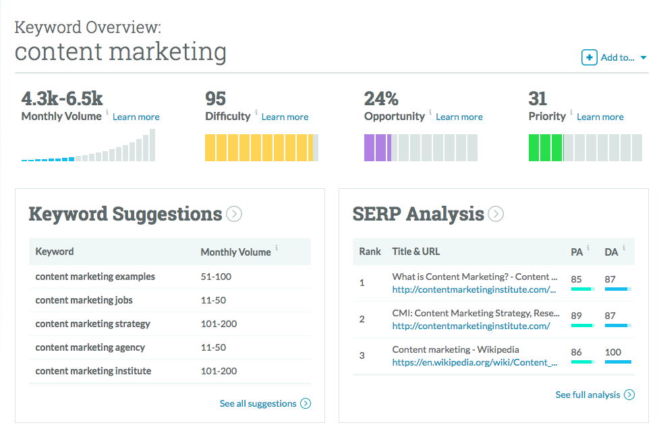The height and width of the screenshot is (429, 659).
Task: Open the Add to dropdown arrow
Action: click(x=643, y=58)
